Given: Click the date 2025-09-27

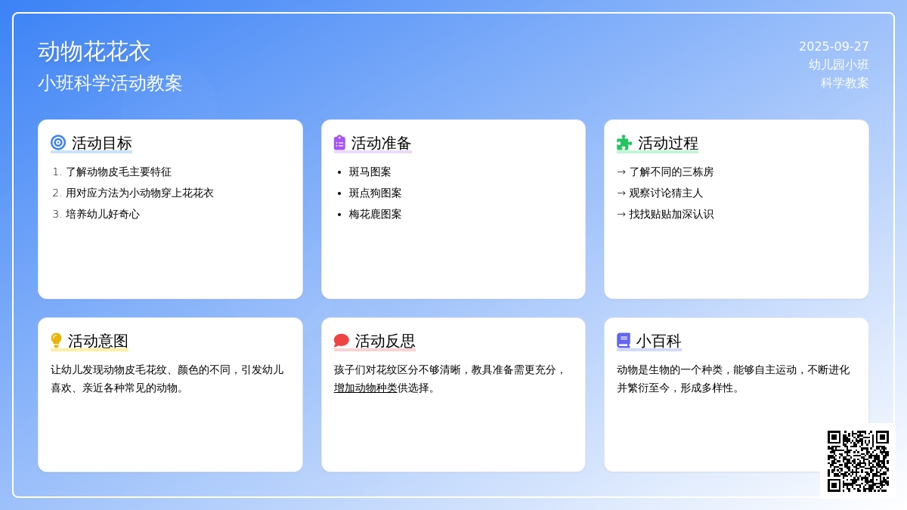Looking at the screenshot, I should click(834, 47).
